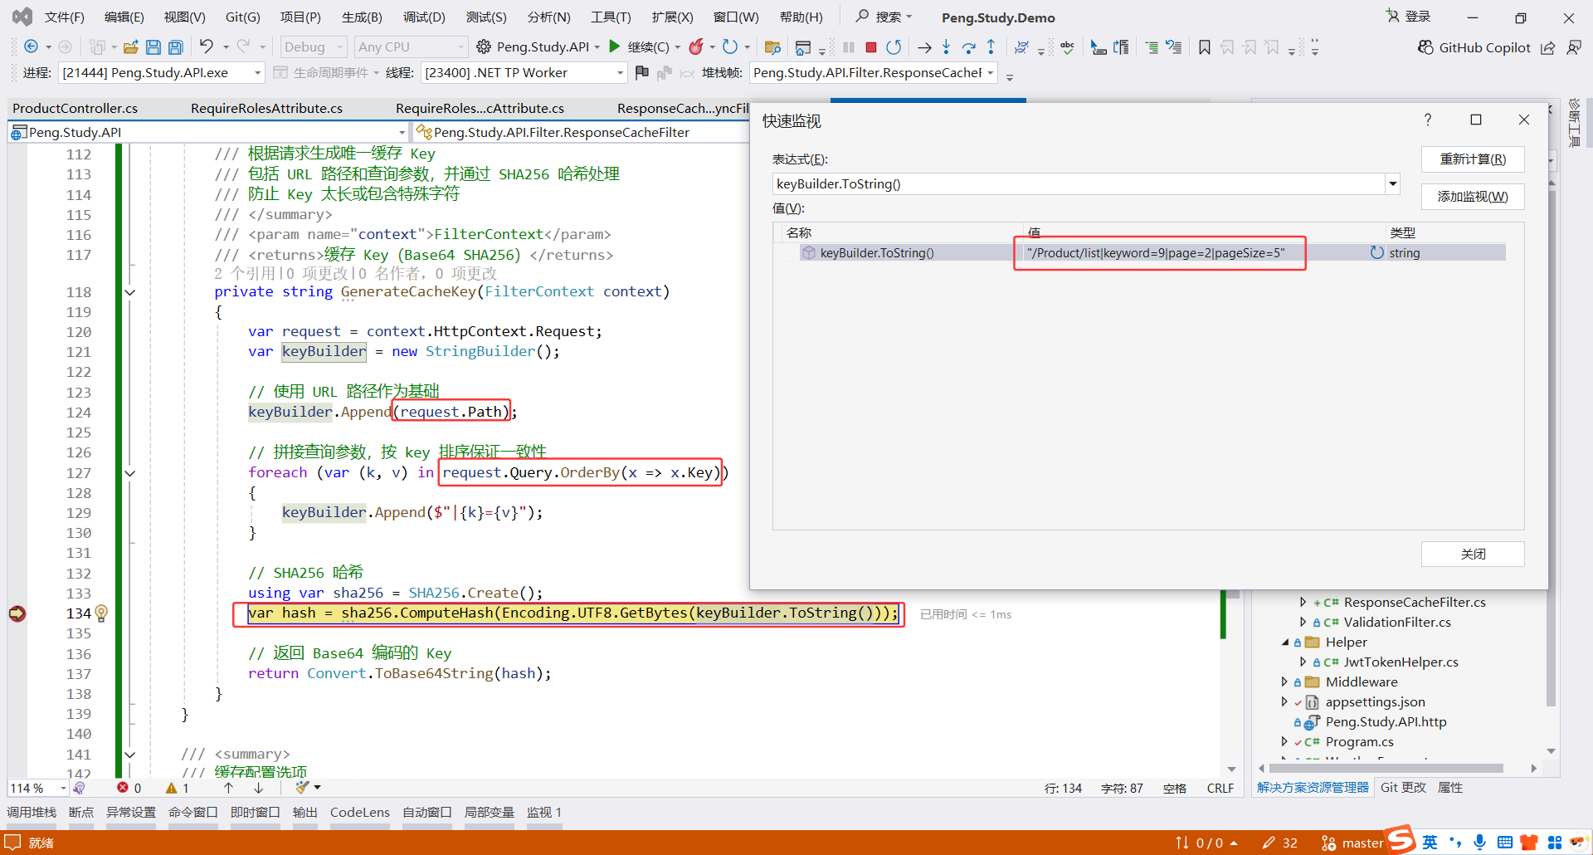Screen dimensions: 1593x855
Task: Click the Step Out up arrow icon
Action: [x=991, y=47]
